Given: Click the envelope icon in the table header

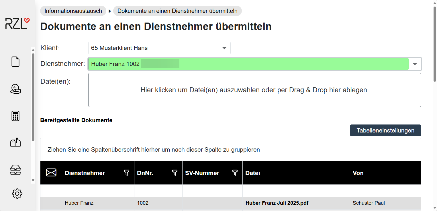Looking at the screenshot, I should pos(51,173).
